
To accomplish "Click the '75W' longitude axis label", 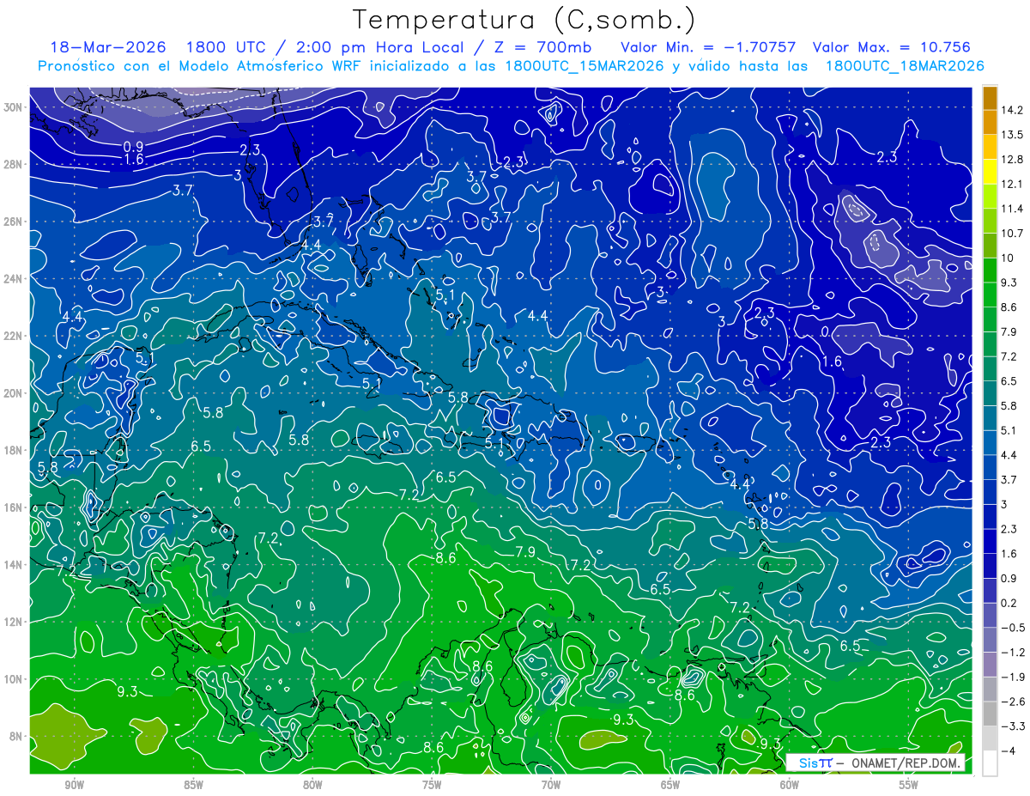I will (432, 784).
